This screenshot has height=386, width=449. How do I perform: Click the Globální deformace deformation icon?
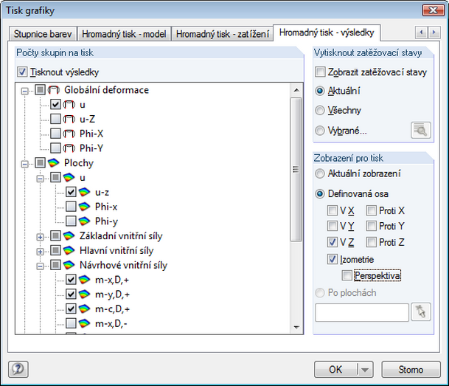54,90
